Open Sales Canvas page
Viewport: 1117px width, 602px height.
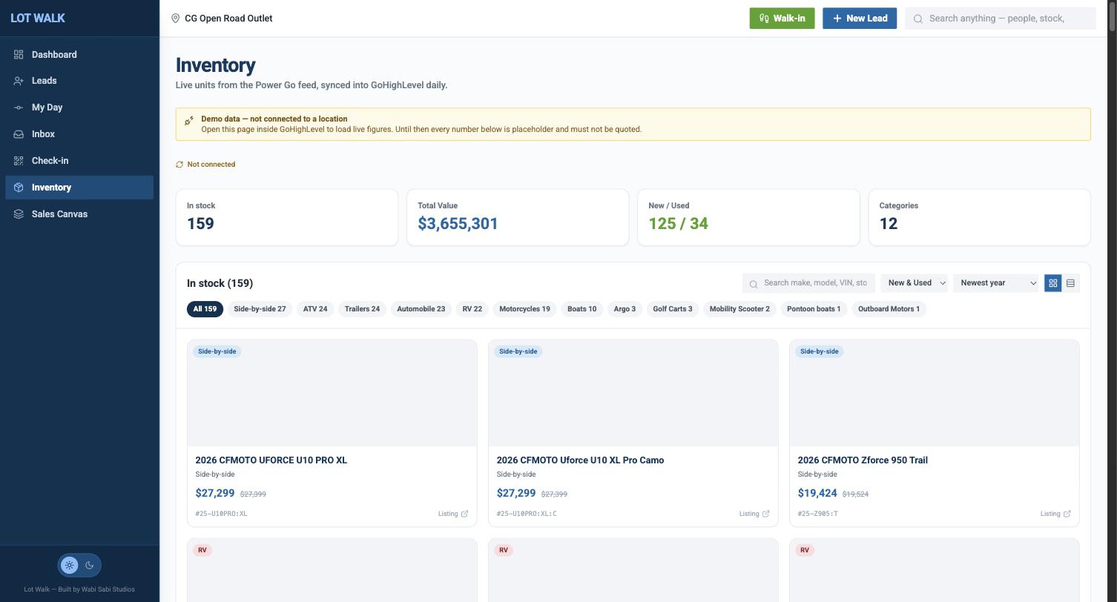(79, 214)
